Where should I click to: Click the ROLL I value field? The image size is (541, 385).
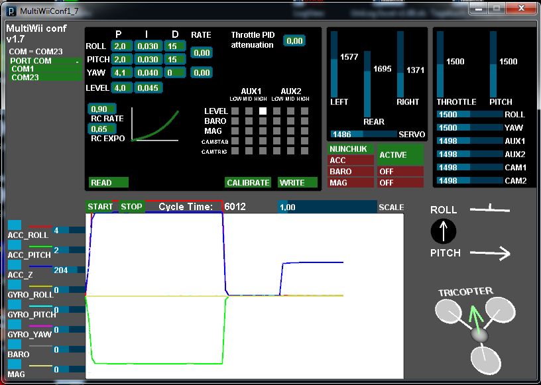(x=148, y=46)
